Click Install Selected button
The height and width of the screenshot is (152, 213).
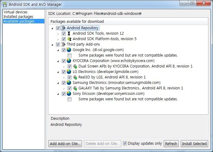pos(194,143)
